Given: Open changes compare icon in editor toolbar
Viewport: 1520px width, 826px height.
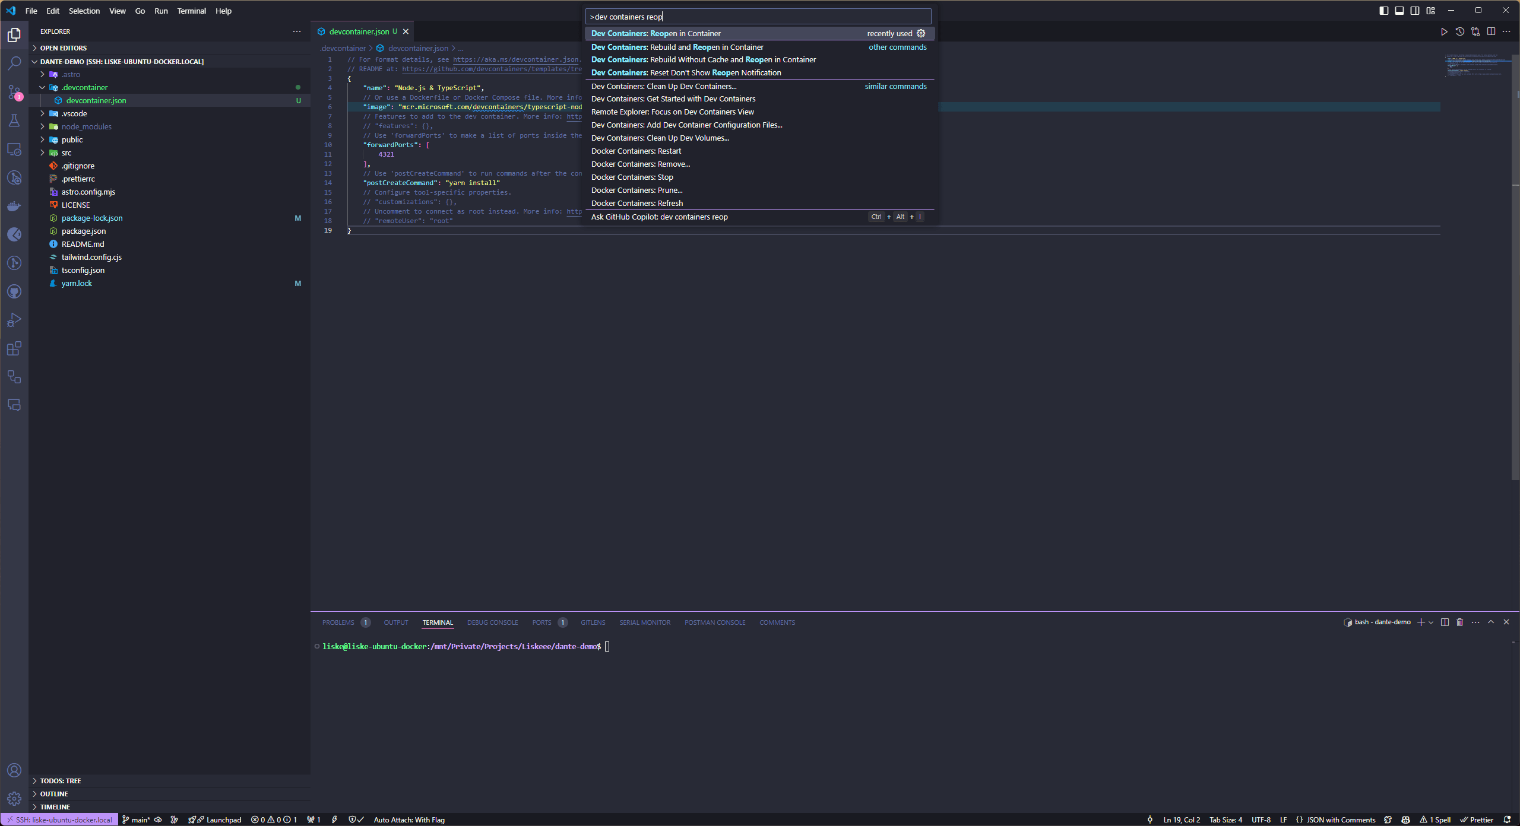Looking at the screenshot, I should pyautogui.click(x=1475, y=31).
